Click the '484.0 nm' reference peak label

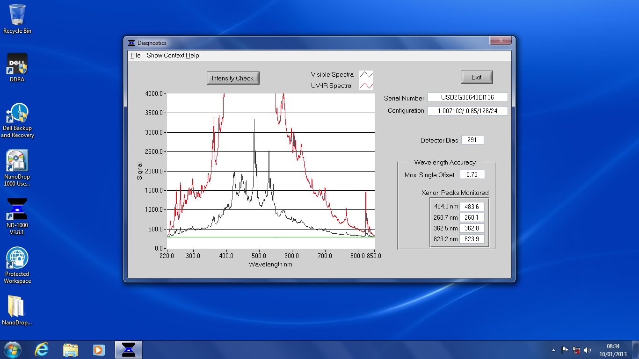446,206
